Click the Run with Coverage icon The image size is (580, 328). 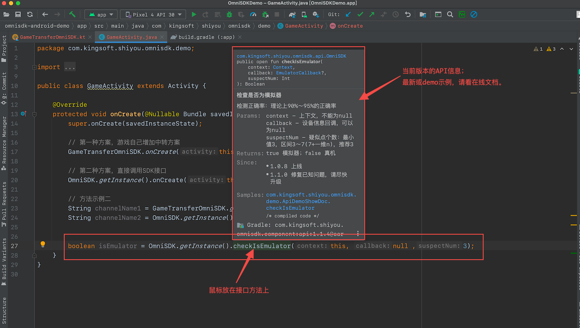(241, 14)
